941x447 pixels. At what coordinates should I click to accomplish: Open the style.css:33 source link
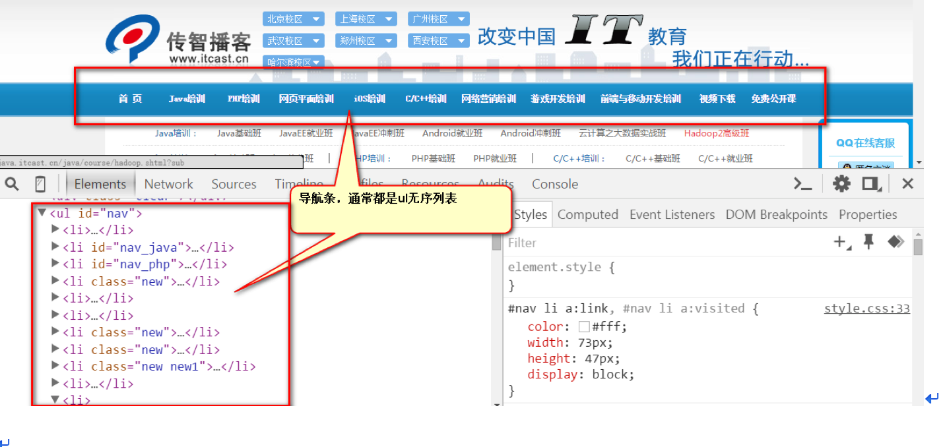(x=866, y=309)
